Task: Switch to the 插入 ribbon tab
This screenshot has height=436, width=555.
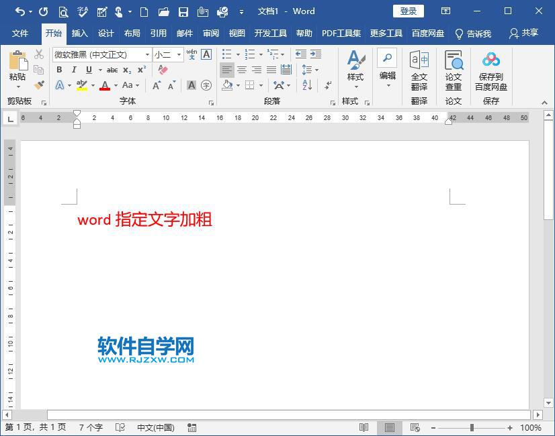Action: pos(79,33)
